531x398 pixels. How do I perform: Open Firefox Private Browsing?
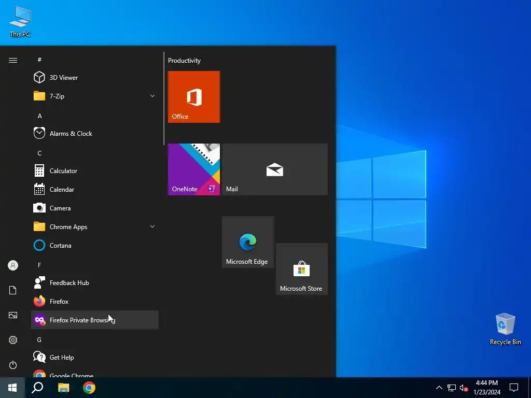(x=95, y=320)
